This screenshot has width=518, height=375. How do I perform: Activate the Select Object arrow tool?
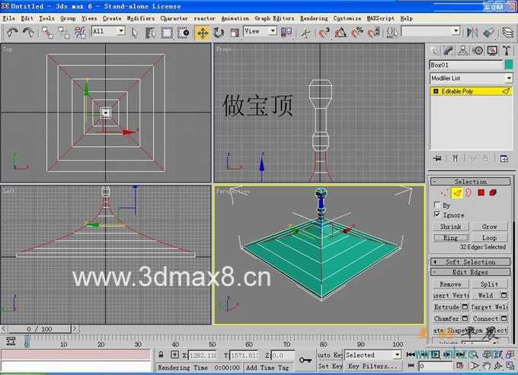(135, 33)
